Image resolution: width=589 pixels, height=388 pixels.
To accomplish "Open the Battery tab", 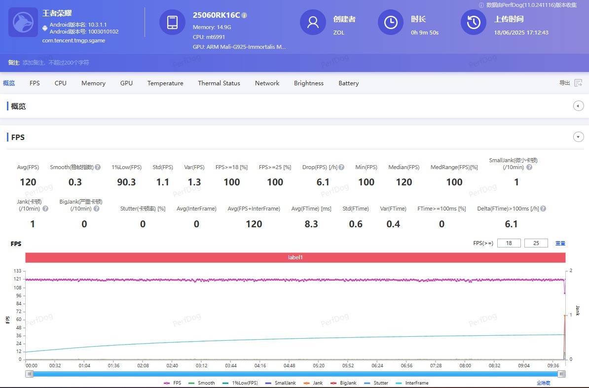I will point(348,83).
